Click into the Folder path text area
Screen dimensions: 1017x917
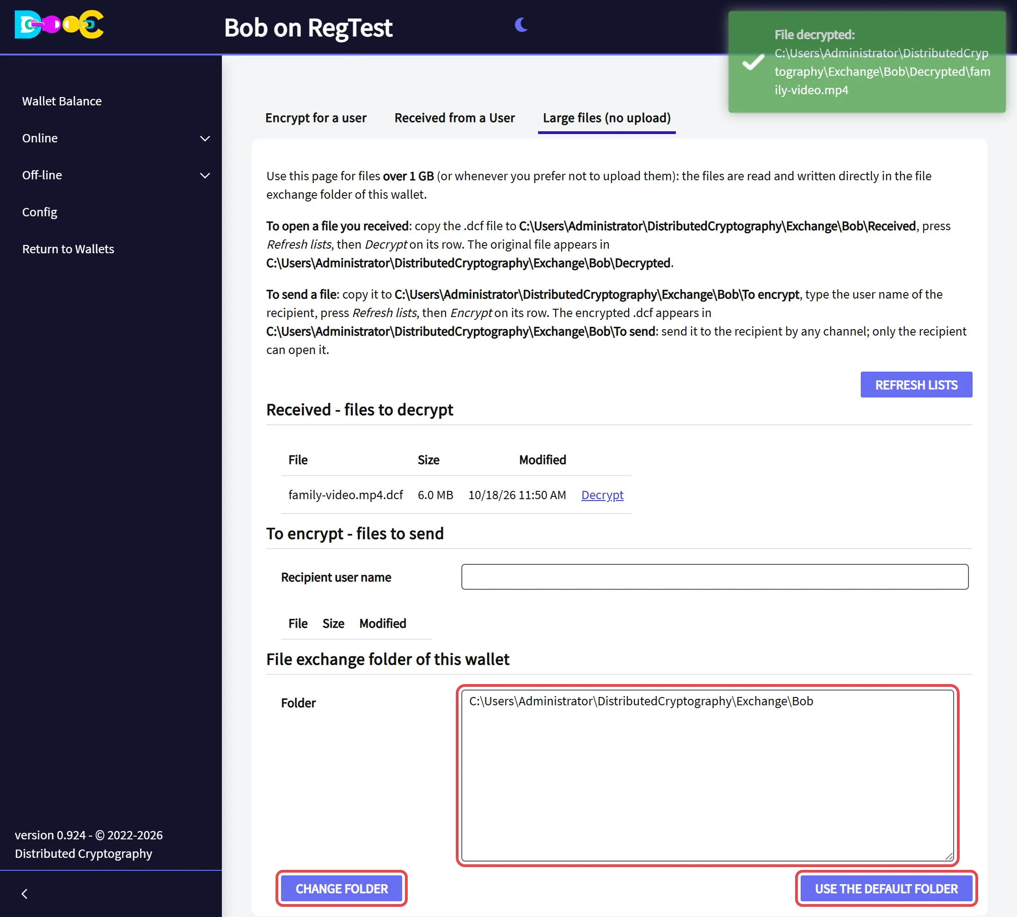tap(708, 776)
